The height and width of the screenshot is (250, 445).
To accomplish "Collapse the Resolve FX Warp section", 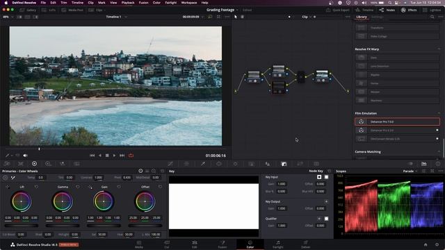I will 439,49.
